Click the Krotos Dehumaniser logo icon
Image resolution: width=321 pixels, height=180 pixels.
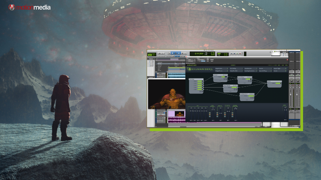click(x=189, y=69)
